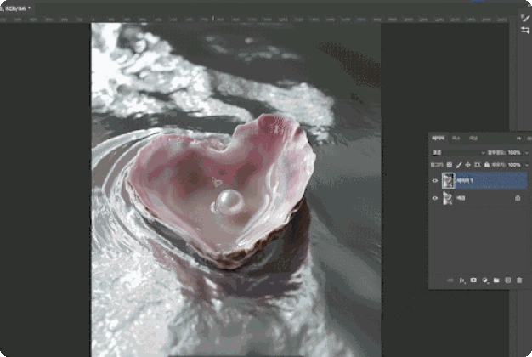Click the Fill 100% value field
Image resolution: width=532 pixels, height=357 pixels.
tap(514, 165)
